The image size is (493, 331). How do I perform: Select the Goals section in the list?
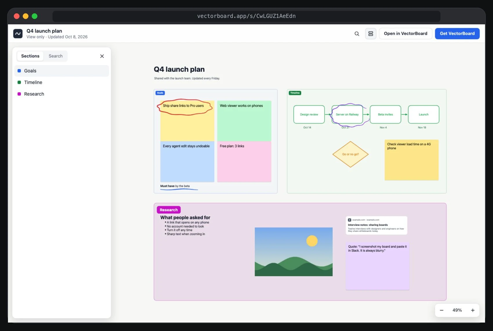coord(61,71)
